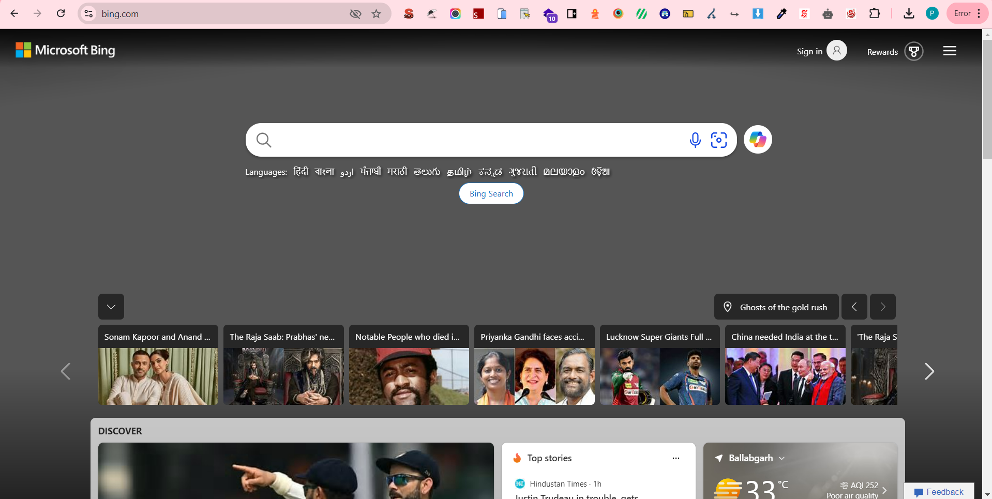Advance the carousel with the right arrow
Image resolution: width=992 pixels, height=499 pixels.
point(930,371)
